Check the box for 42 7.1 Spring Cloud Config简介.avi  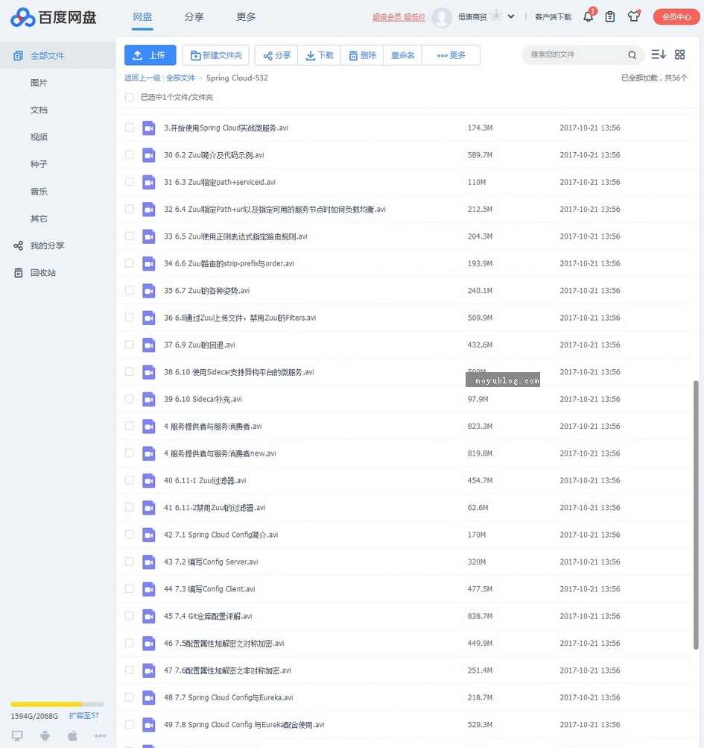128,535
